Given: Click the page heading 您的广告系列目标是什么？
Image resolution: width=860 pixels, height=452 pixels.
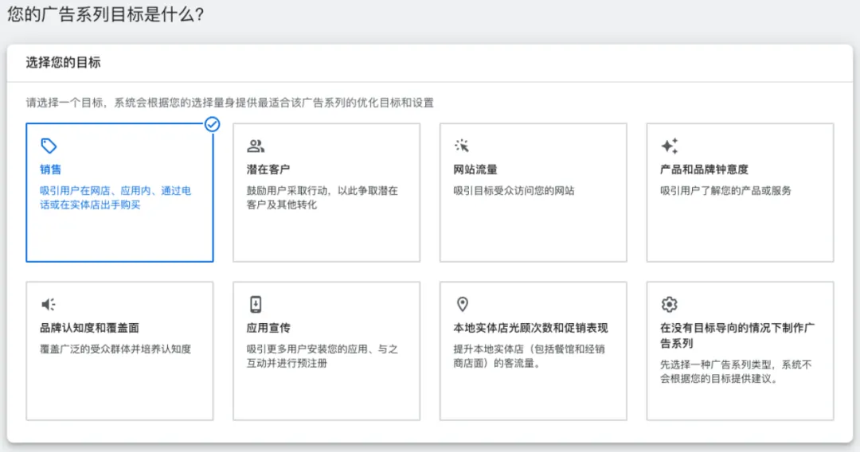Looking at the screenshot, I should coord(105,14).
